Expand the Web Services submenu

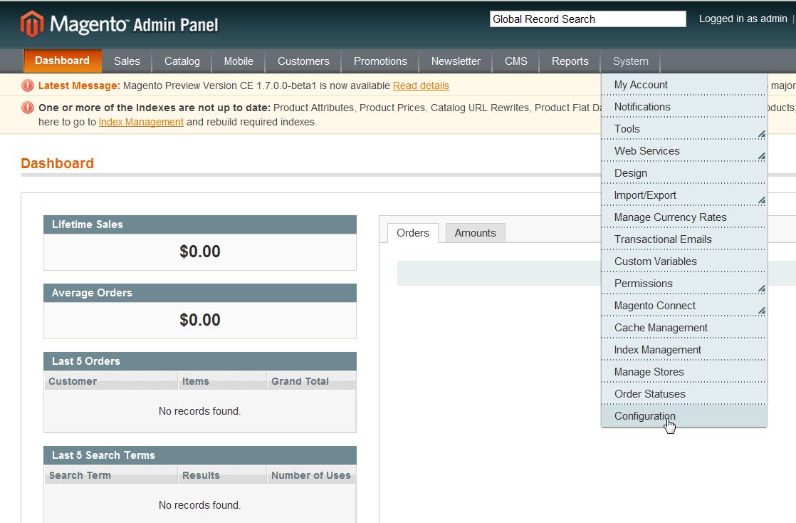pos(761,155)
